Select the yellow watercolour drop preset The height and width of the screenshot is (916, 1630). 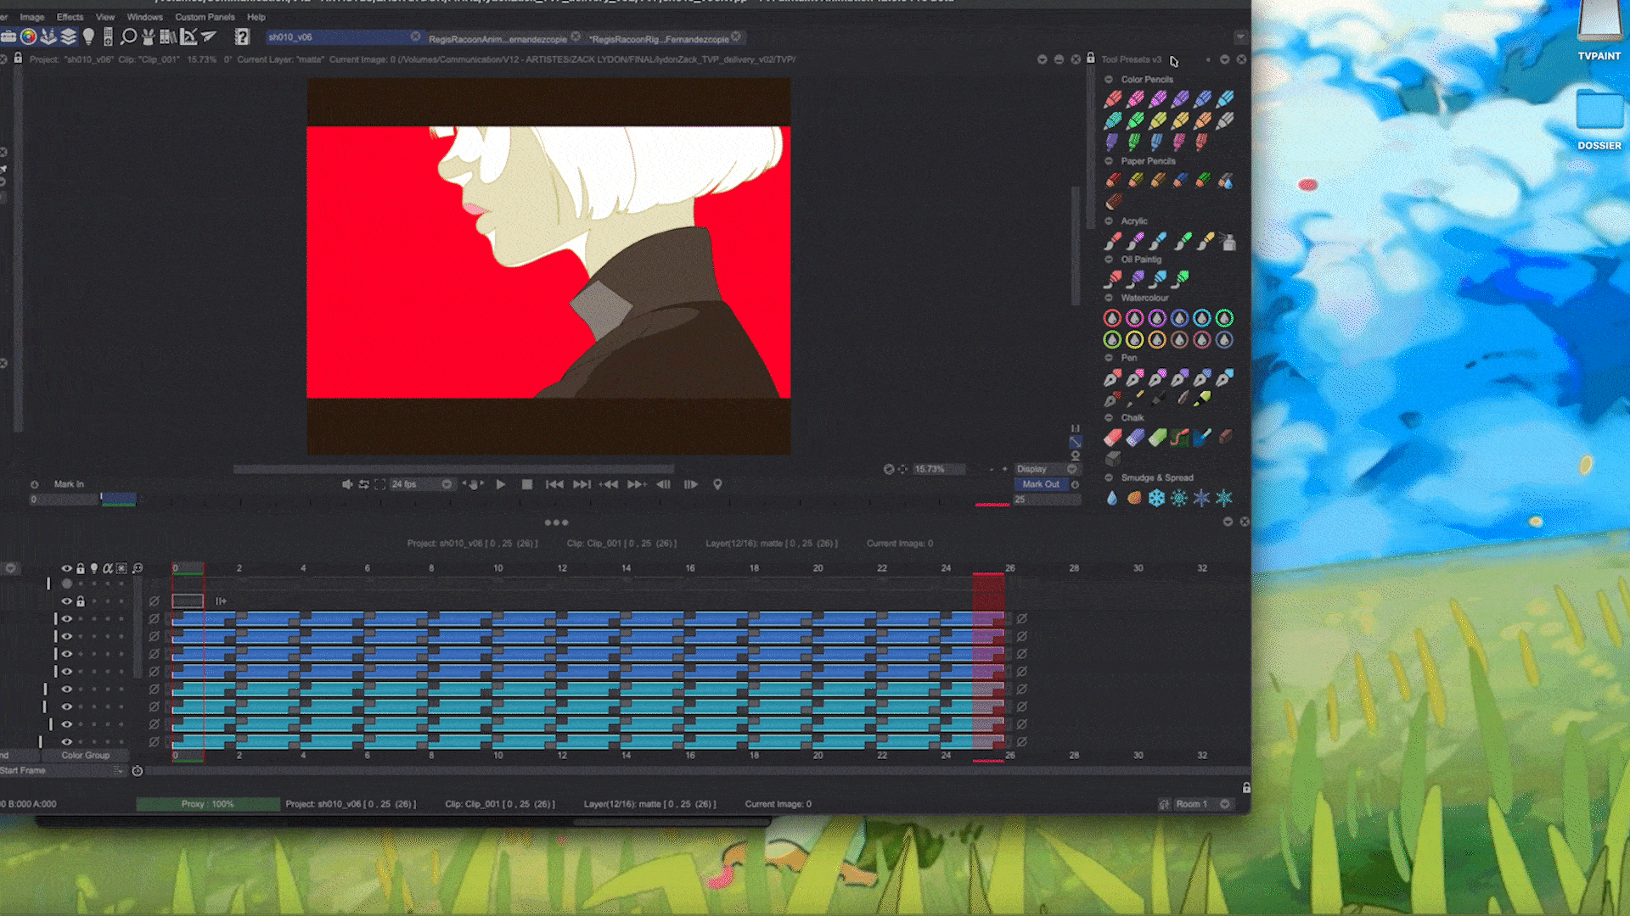click(1135, 340)
